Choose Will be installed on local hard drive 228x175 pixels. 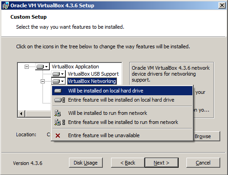pos(122,91)
